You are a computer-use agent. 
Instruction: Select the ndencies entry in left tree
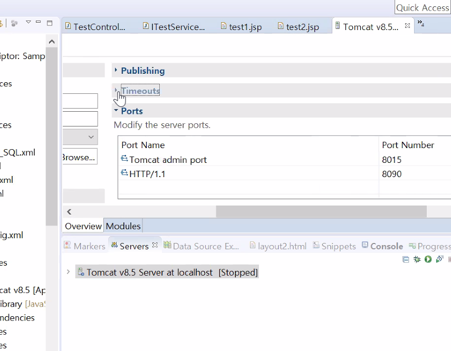pyautogui.click(x=17, y=318)
